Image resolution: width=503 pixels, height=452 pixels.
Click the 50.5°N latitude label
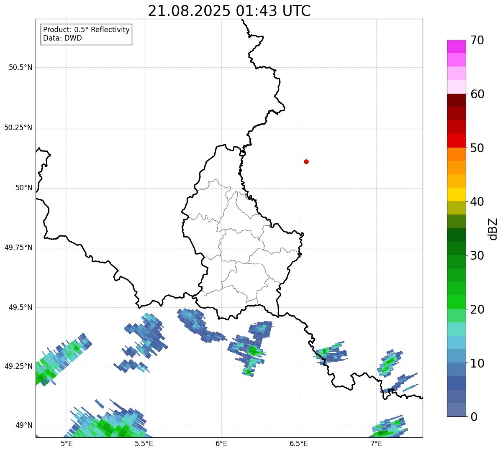point(21,67)
